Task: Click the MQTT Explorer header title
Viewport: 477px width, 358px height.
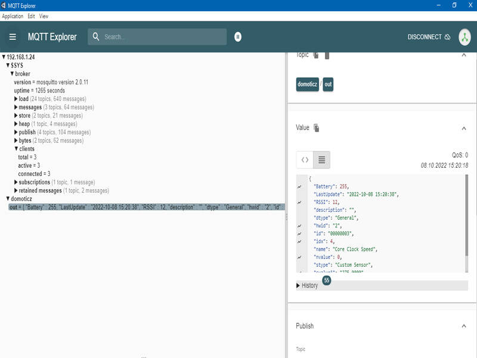Action: tap(52, 37)
